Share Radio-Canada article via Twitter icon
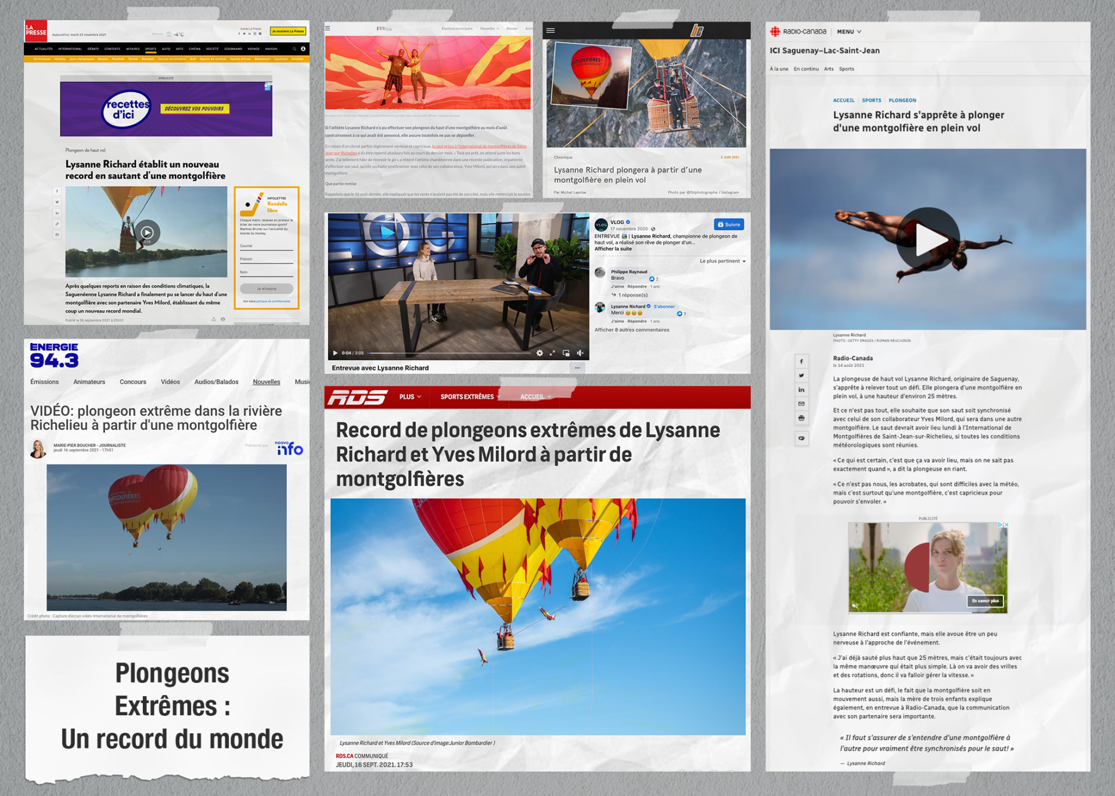 pos(801,376)
